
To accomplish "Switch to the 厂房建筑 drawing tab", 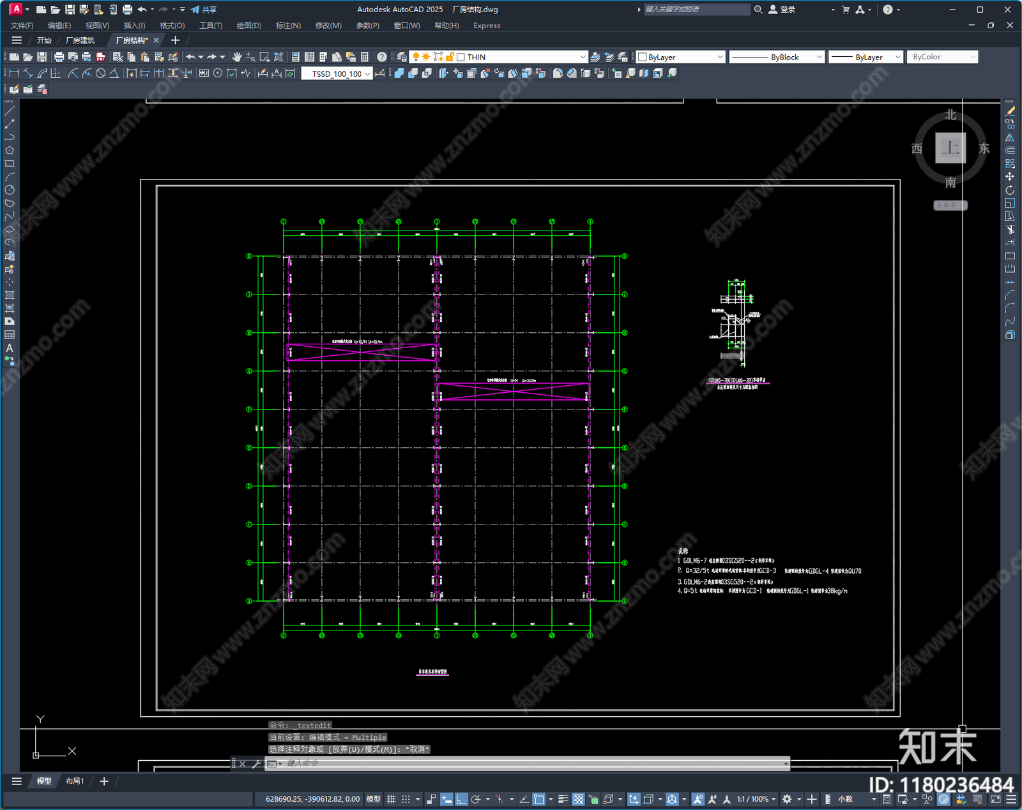I will (80, 40).
